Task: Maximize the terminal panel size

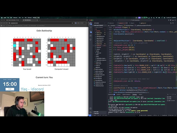Action: 173,94
